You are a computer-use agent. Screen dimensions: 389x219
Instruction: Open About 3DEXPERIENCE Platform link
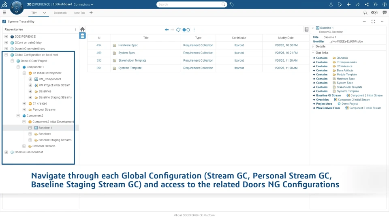(194, 215)
